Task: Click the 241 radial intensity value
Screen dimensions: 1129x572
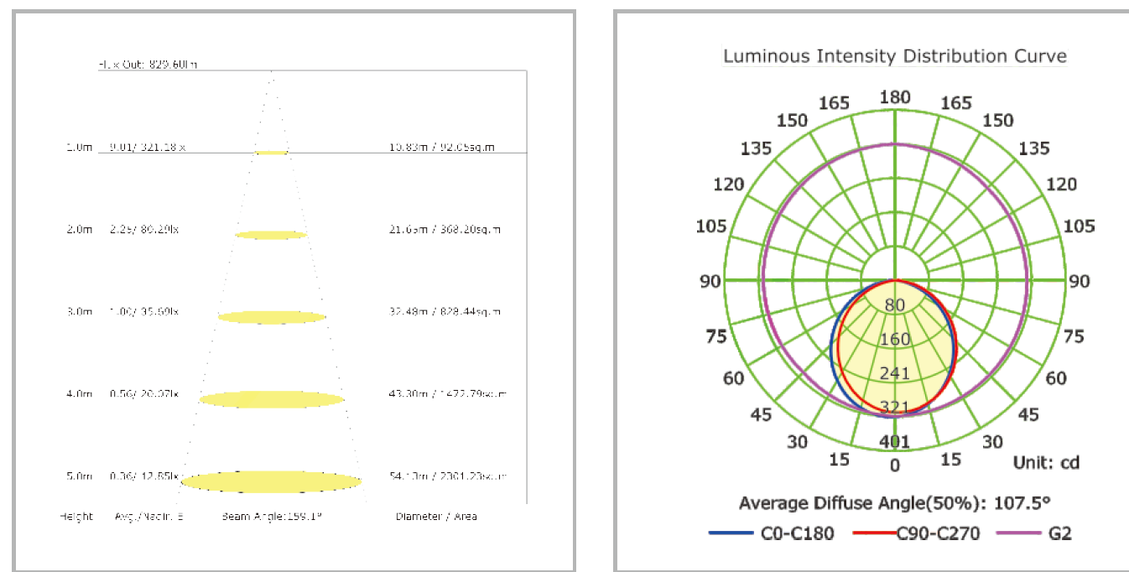Action: 895,373
